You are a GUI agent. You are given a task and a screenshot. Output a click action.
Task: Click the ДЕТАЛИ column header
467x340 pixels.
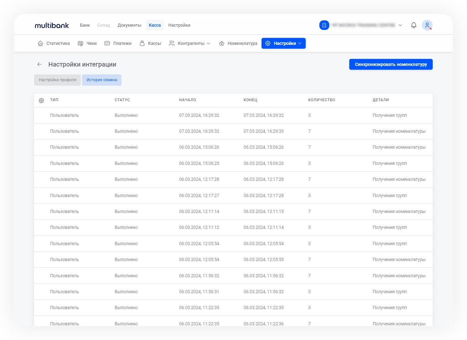[381, 100]
